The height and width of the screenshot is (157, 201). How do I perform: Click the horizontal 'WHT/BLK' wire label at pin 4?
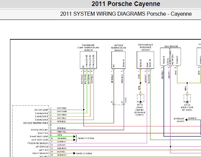tap(62, 118)
